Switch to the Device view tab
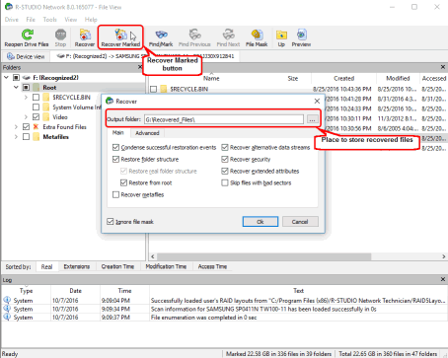This screenshot has height=358, width=448. click(26, 56)
